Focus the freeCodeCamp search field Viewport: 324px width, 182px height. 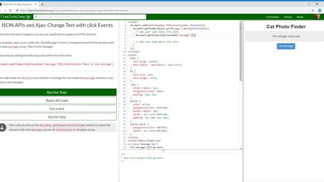90,17
